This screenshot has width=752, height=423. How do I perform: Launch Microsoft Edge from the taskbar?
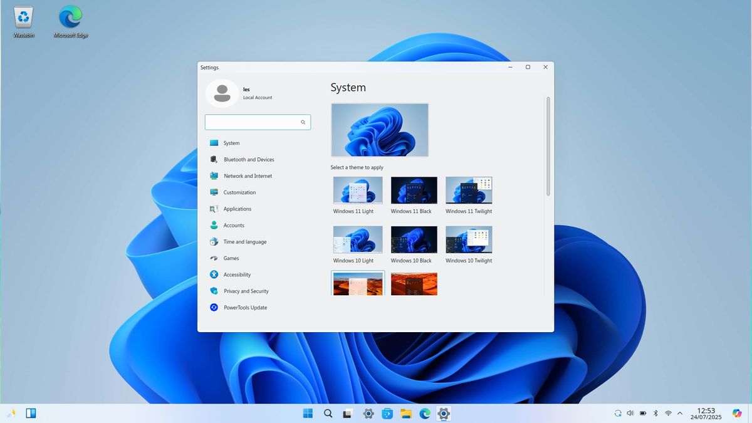(x=425, y=413)
